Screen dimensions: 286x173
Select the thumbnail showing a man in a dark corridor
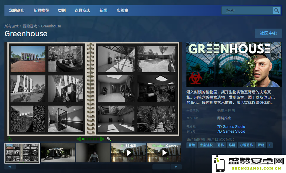(x=93, y=153)
